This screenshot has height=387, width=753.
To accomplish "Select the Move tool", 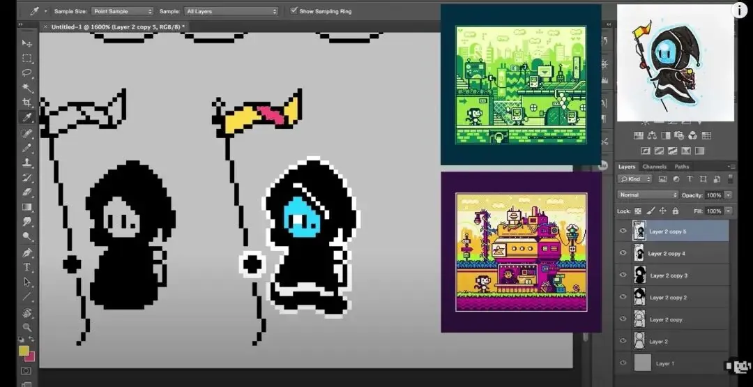I will pos(27,43).
